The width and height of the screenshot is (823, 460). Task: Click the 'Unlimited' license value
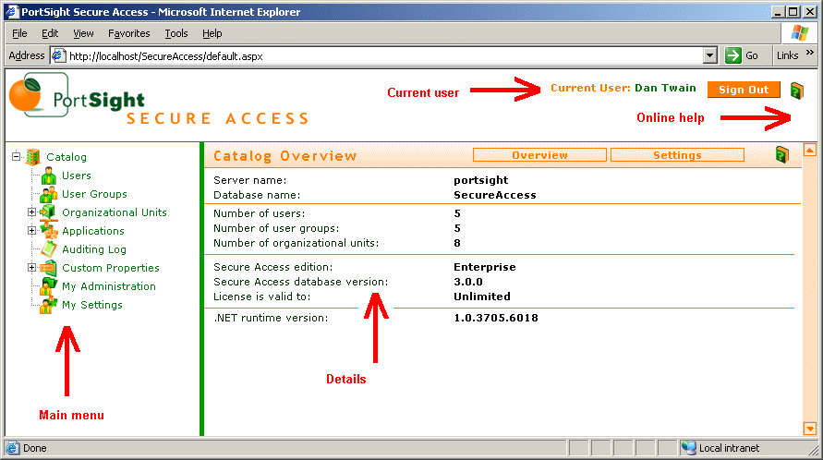pos(482,297)
